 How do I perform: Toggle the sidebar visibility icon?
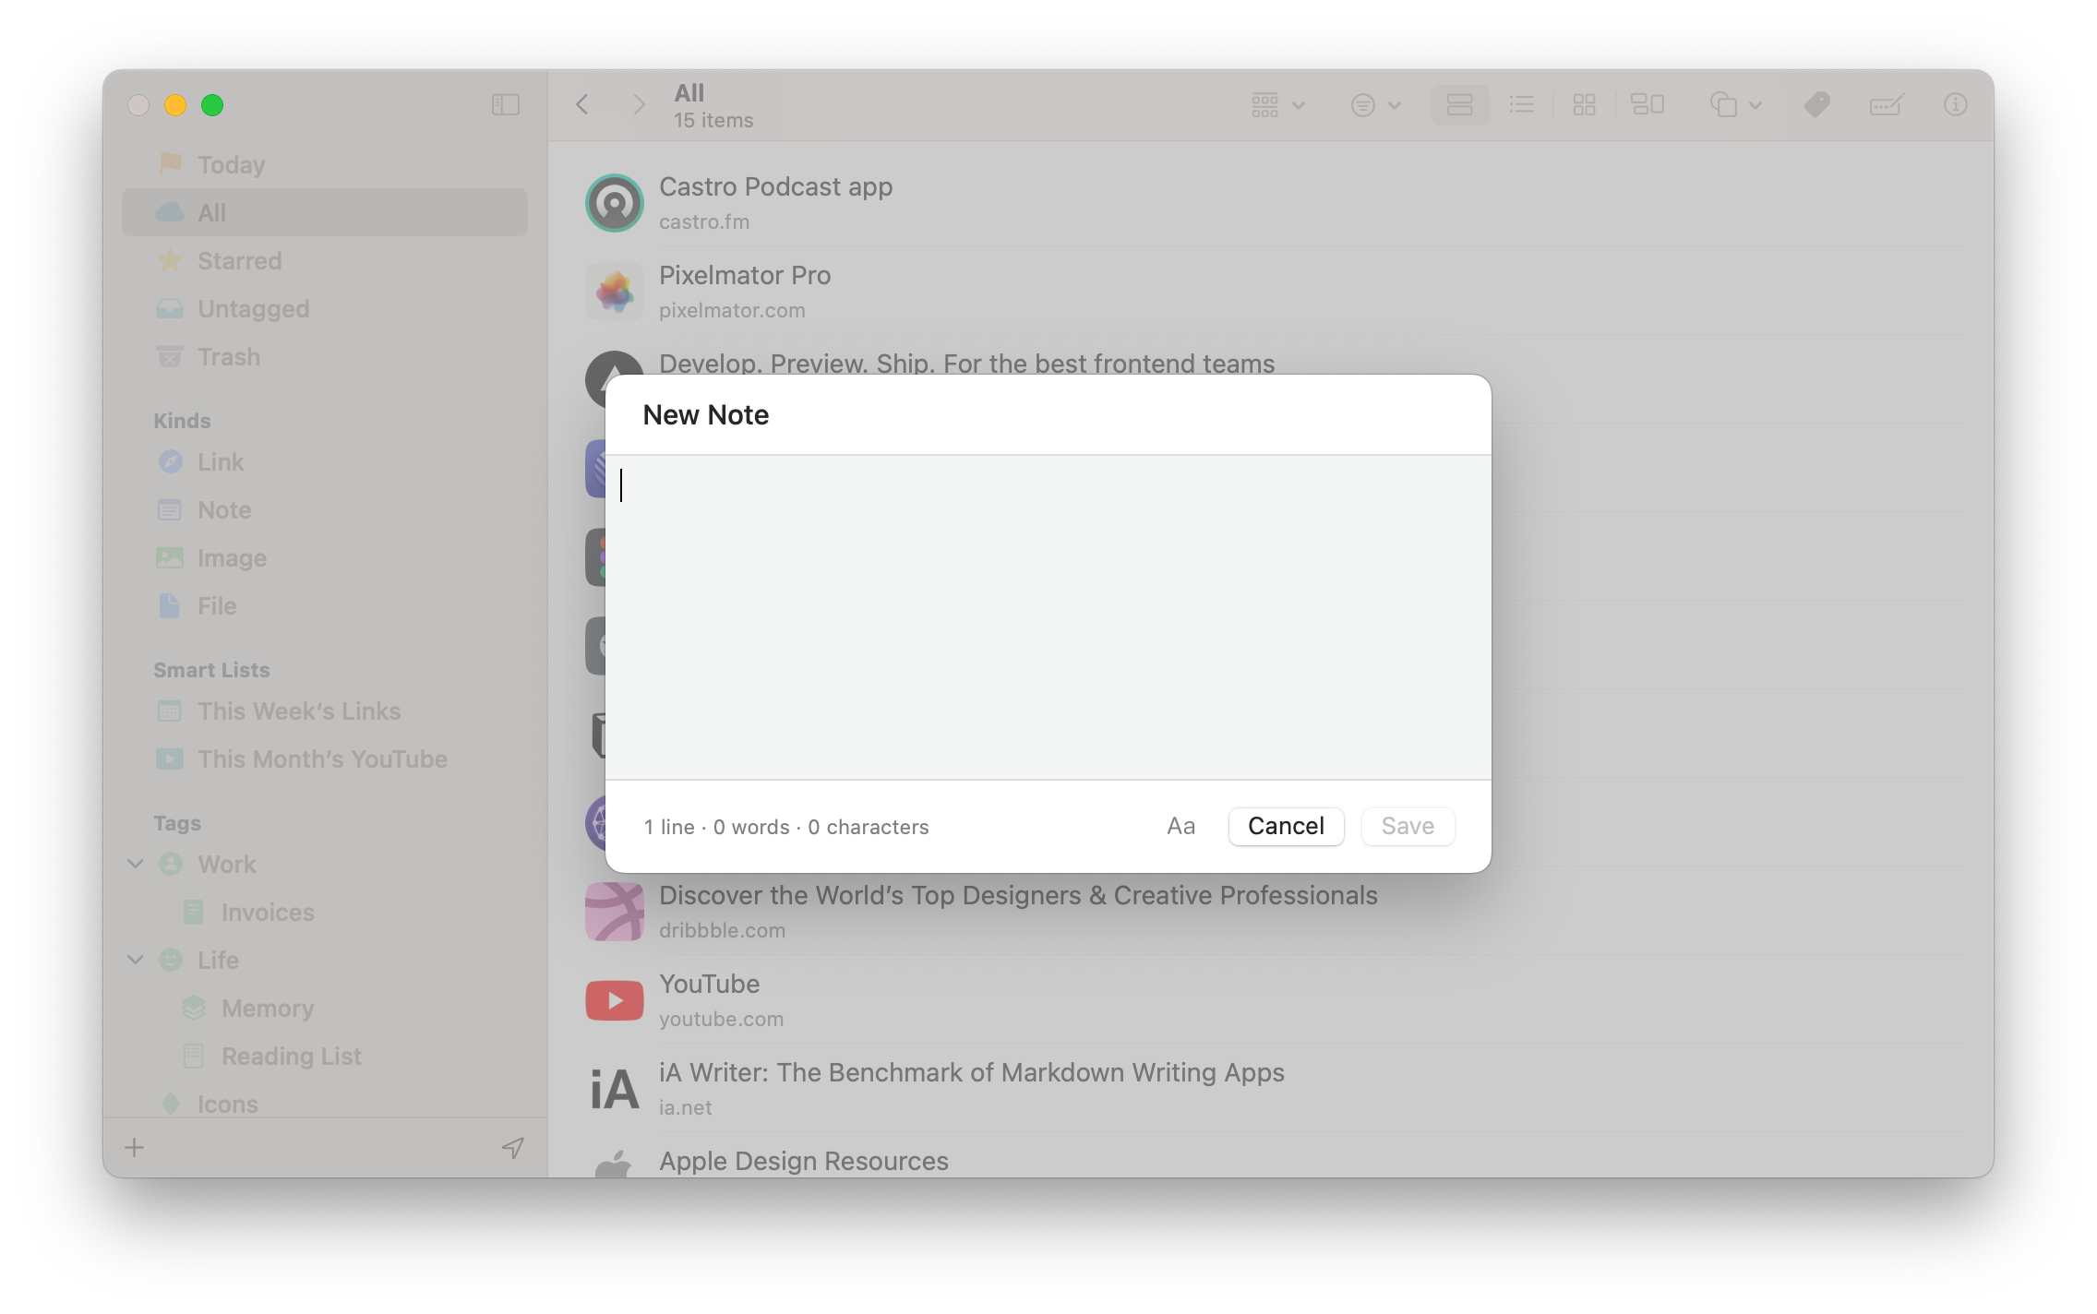505,105
